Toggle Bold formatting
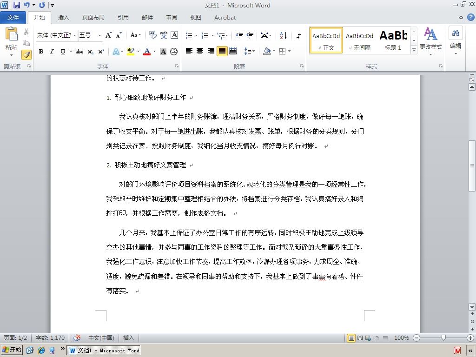The width and height of the screenshot is (476, 357). pos(41,52)
